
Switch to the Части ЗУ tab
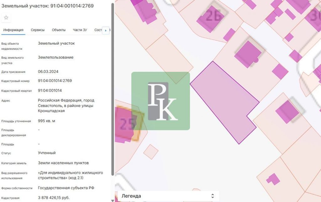[x=80, y=30]
